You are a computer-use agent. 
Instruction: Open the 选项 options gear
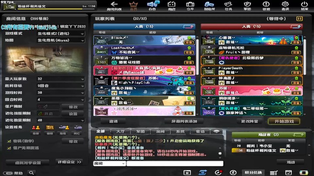(x=285, y=6)
